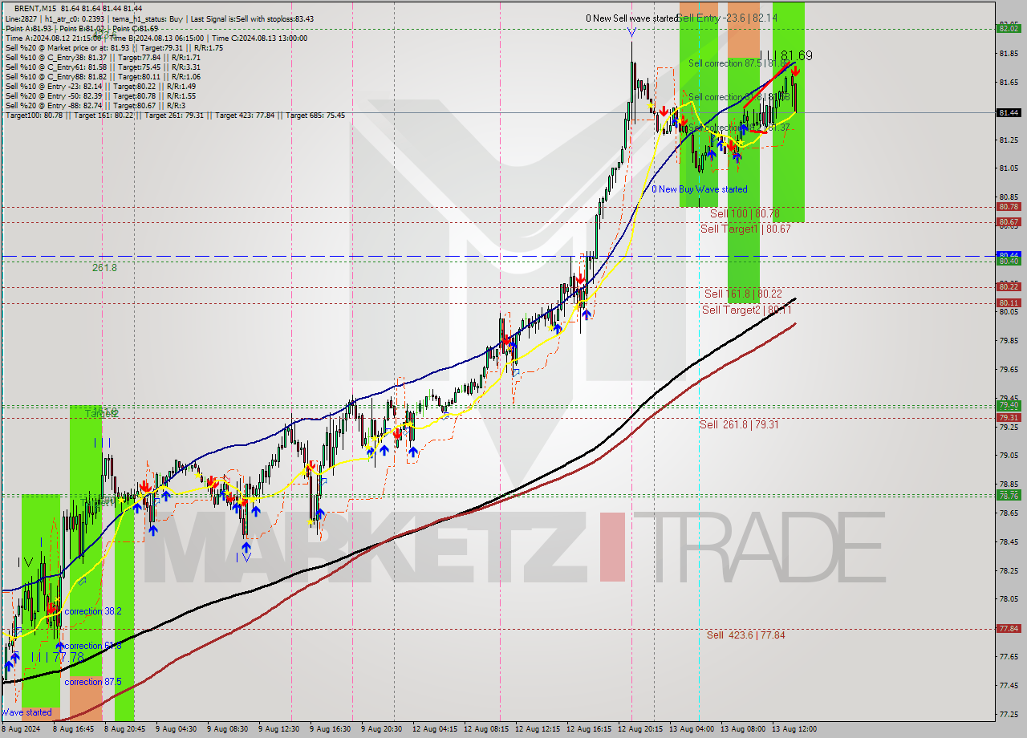1027x738 pixels.
Task: Click the 'Sell 161.8 | 80.22' label
Action: tap(743, 294)
